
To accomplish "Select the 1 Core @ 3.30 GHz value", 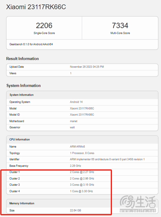I will tap(81, 191).
